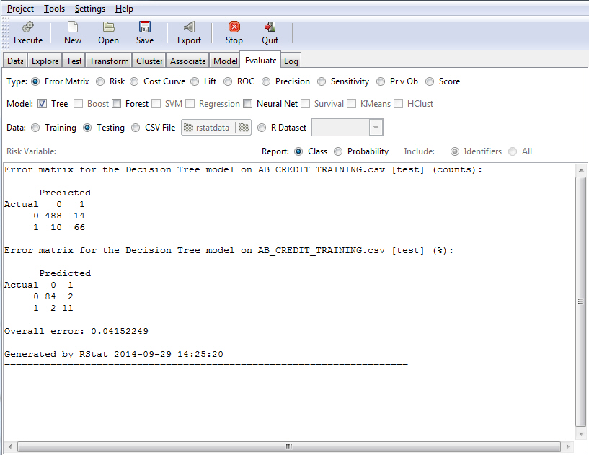Select CSV File data option

(x=136, y=128)
